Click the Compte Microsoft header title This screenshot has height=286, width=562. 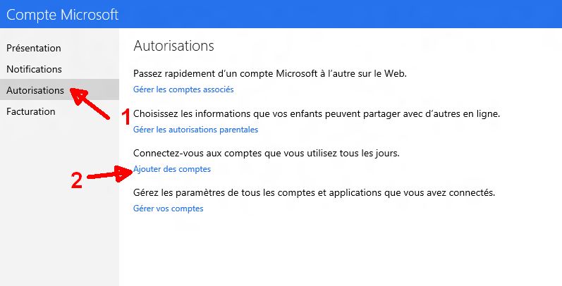[x=63, y=14]
